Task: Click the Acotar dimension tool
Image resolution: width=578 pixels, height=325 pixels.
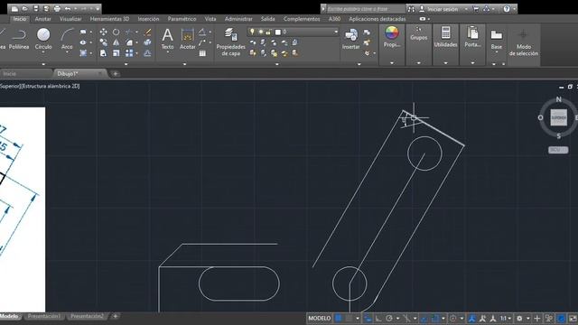Action: (187, 40)
